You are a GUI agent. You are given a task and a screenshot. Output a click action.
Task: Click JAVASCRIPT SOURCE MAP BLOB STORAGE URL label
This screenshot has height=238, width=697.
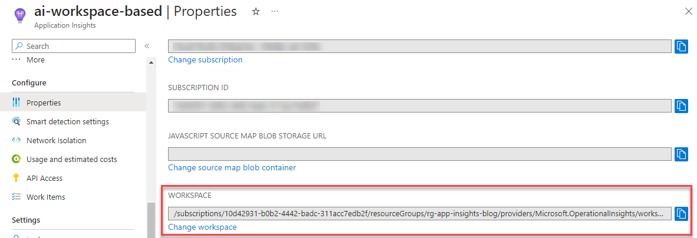coord(247,136)
